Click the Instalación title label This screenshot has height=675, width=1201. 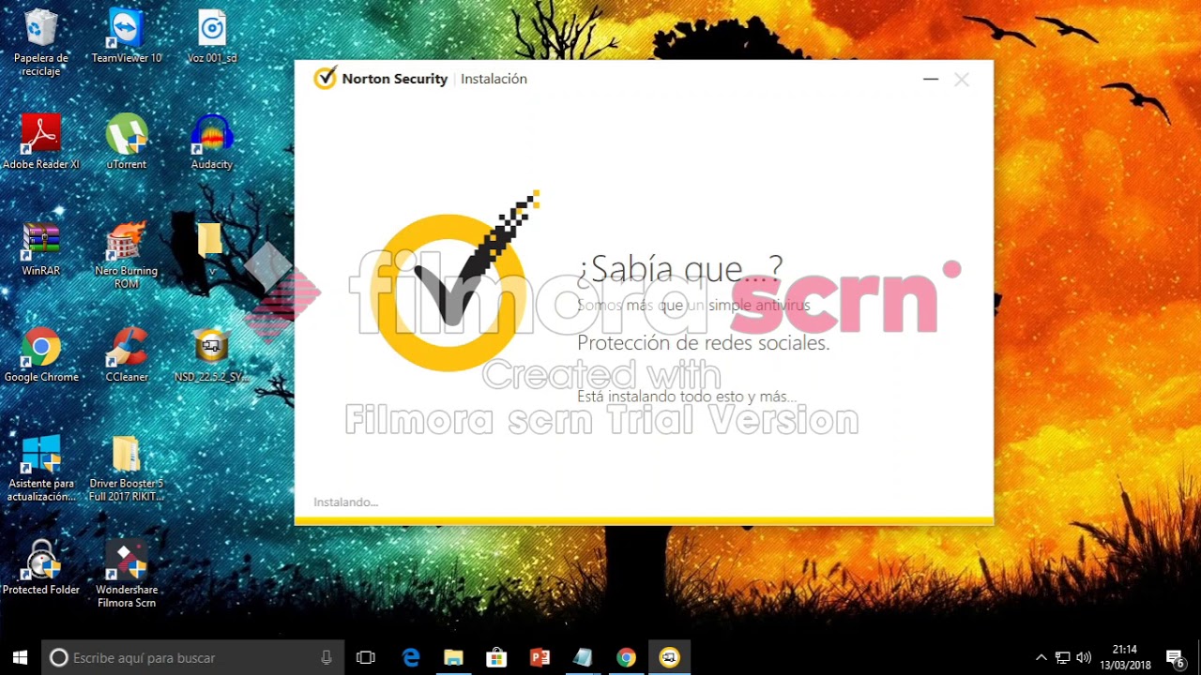tap(494, 79)
